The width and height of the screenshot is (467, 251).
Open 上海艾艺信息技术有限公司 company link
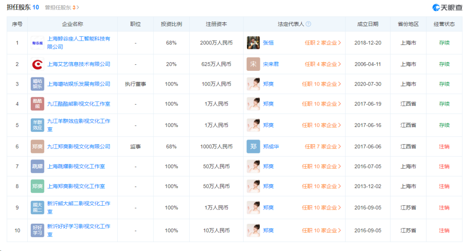coord(79,64)
